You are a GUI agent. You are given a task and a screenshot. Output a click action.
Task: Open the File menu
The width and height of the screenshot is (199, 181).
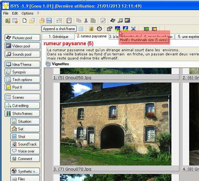[6, 13]
